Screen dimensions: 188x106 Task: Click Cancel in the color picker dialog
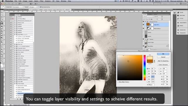click(x=163, y=57)
